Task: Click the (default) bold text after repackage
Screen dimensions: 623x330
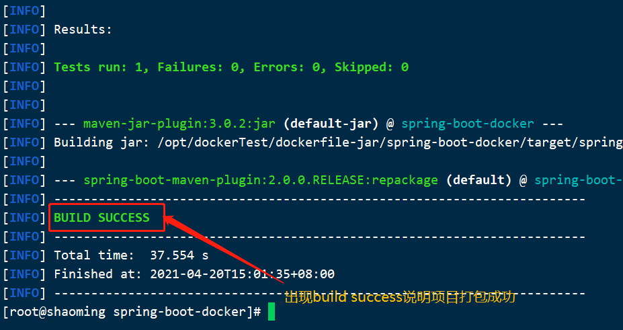Action: point(479,180)
